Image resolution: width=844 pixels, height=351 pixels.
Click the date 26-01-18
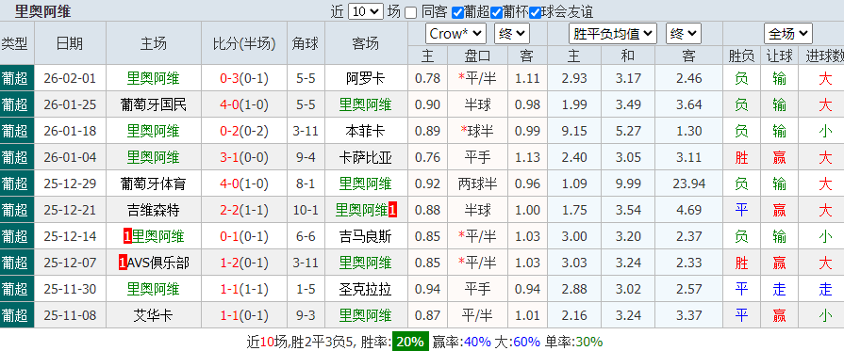pos(70,131)
